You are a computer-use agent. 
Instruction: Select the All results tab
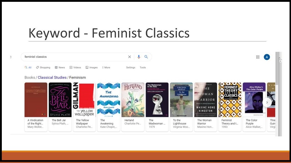[28, 67]
